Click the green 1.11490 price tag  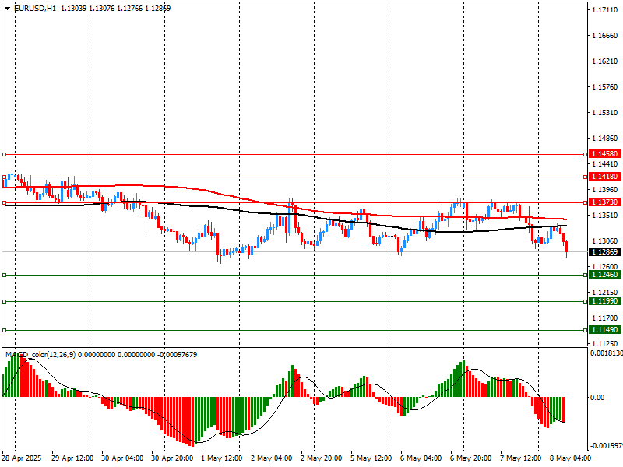point(604,330)
